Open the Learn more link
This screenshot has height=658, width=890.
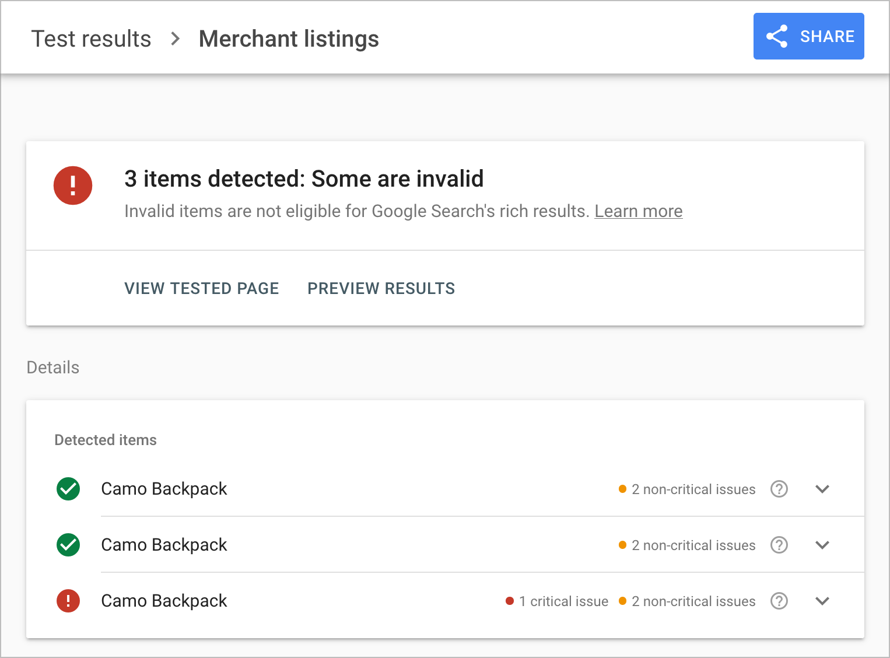tap(639, 211)
